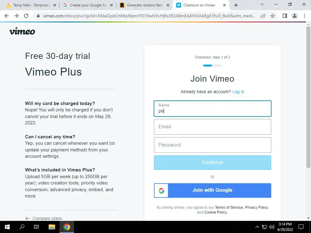Open the volume tray icon
The width and height of the screenshot is (311, 233).
click(x=272, y=227)
